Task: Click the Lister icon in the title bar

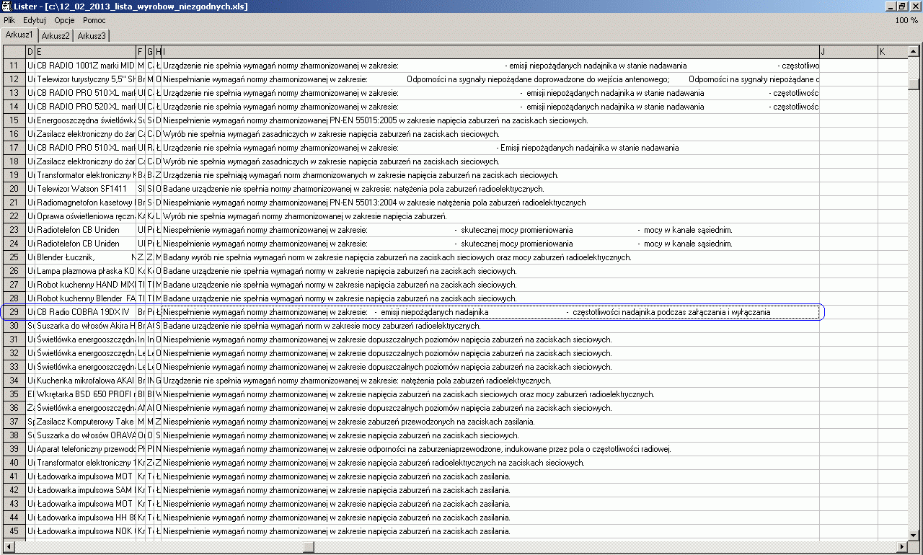Action: [6, 6]
